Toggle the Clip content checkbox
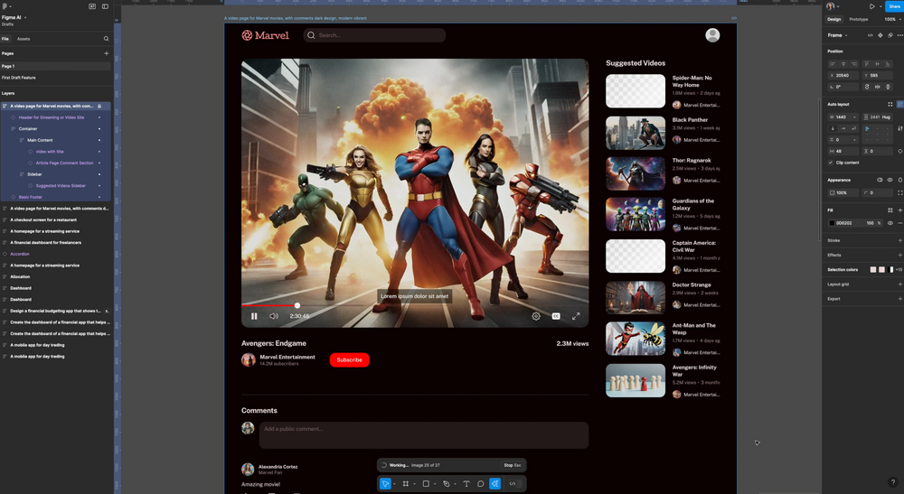This screenshot has width=904, height=494. (831, 163)
